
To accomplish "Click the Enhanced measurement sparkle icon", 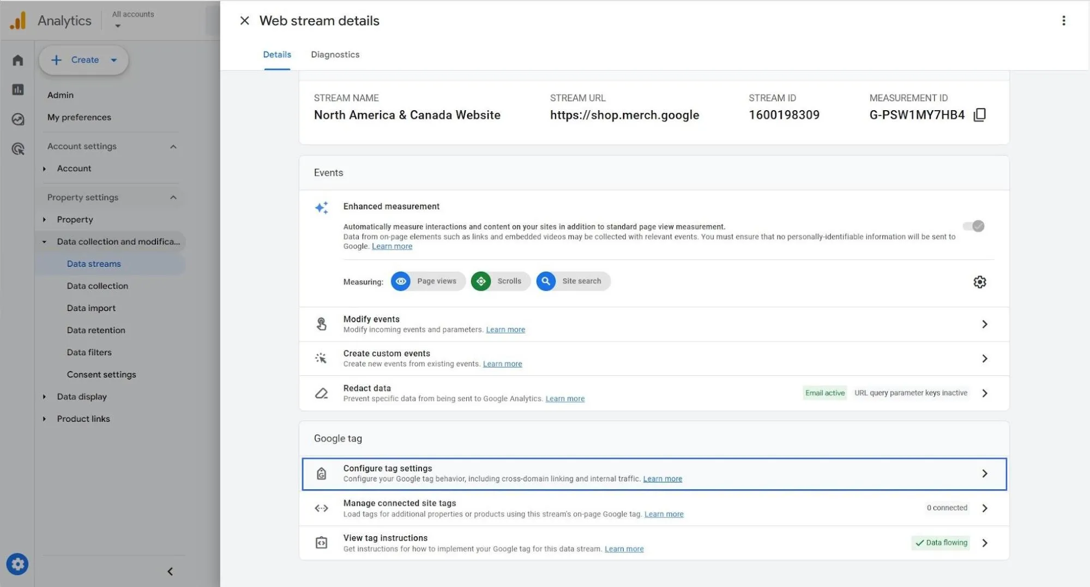I will (x=321, y=207).
